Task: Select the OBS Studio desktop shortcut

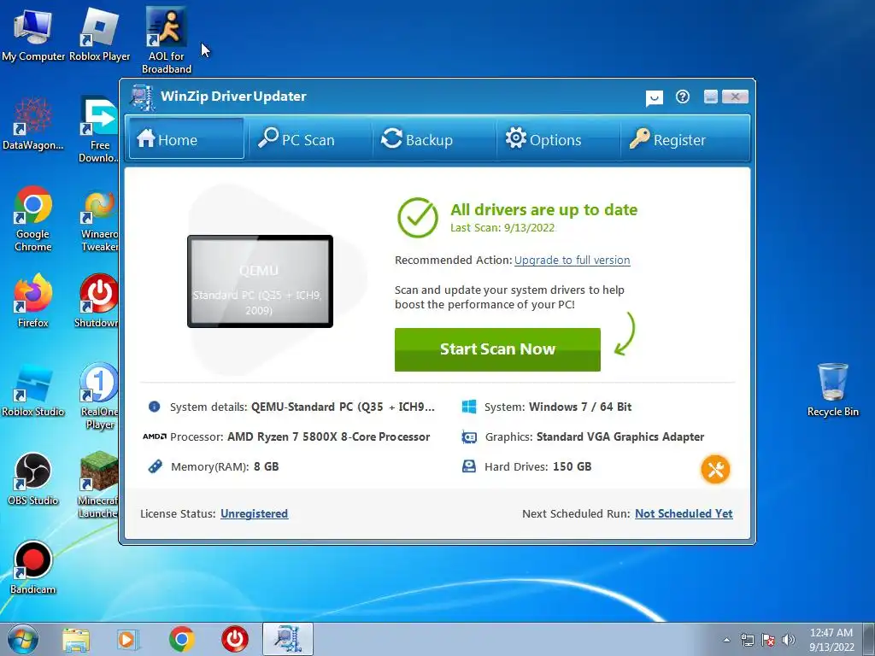Action: point(33,479)
